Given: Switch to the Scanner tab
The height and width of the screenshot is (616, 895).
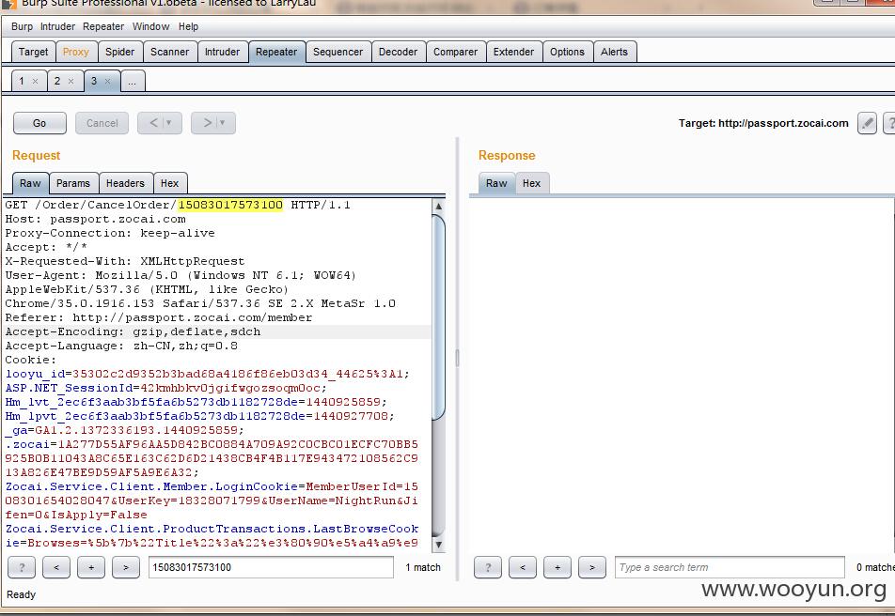Looking at the screenshot, I should tap(169, 52).
